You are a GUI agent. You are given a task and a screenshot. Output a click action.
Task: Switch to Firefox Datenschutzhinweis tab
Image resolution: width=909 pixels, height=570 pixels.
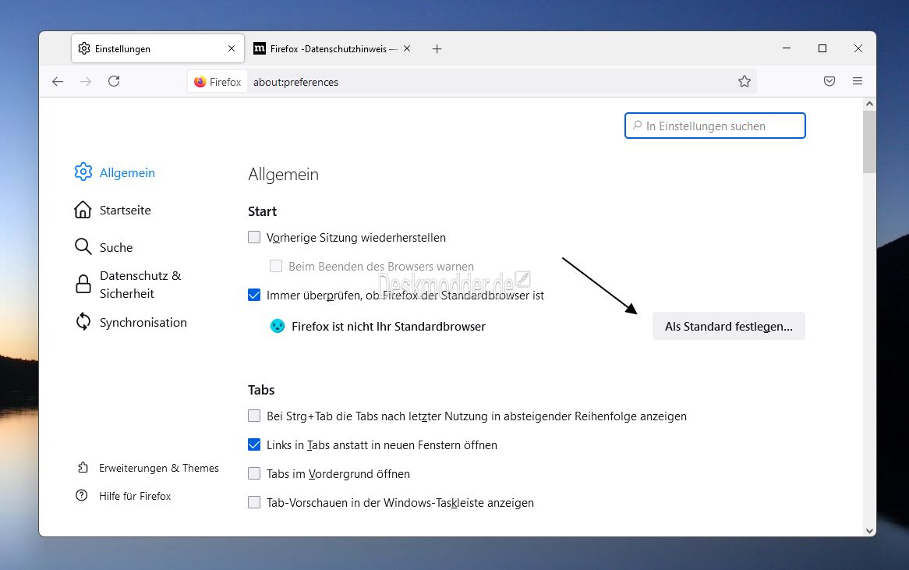327,48
